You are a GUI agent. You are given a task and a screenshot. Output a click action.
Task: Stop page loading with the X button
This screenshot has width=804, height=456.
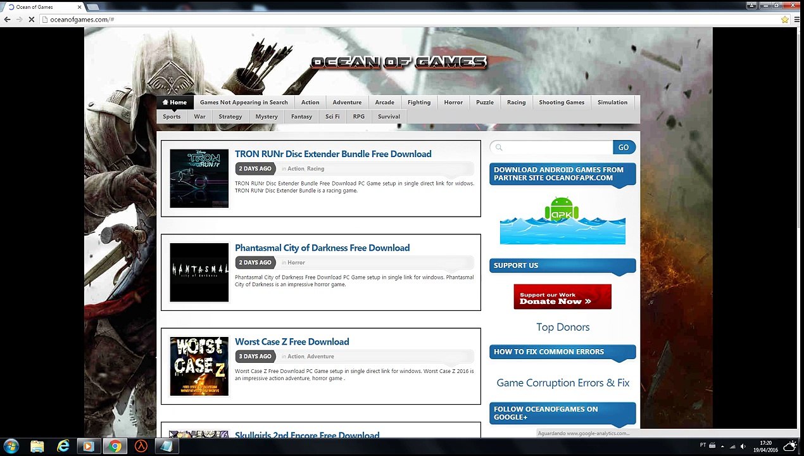tap(32, 20)
